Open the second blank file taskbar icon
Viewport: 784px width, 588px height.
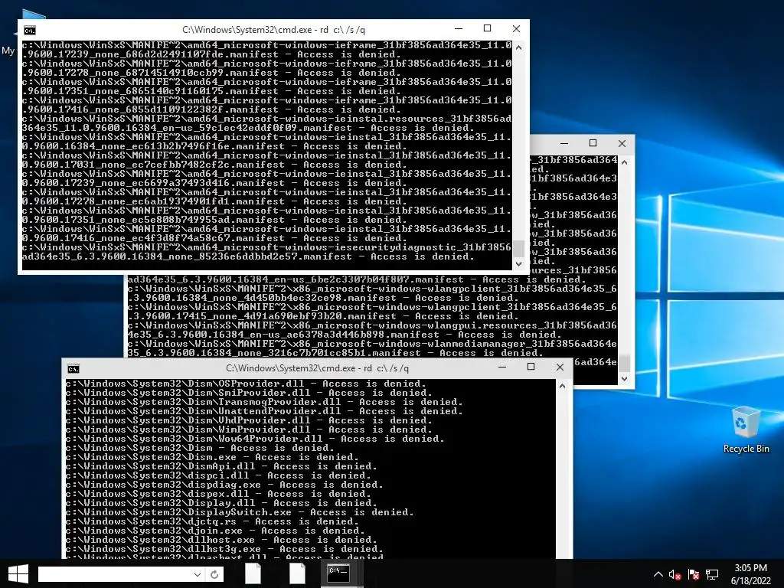[297, 573]
